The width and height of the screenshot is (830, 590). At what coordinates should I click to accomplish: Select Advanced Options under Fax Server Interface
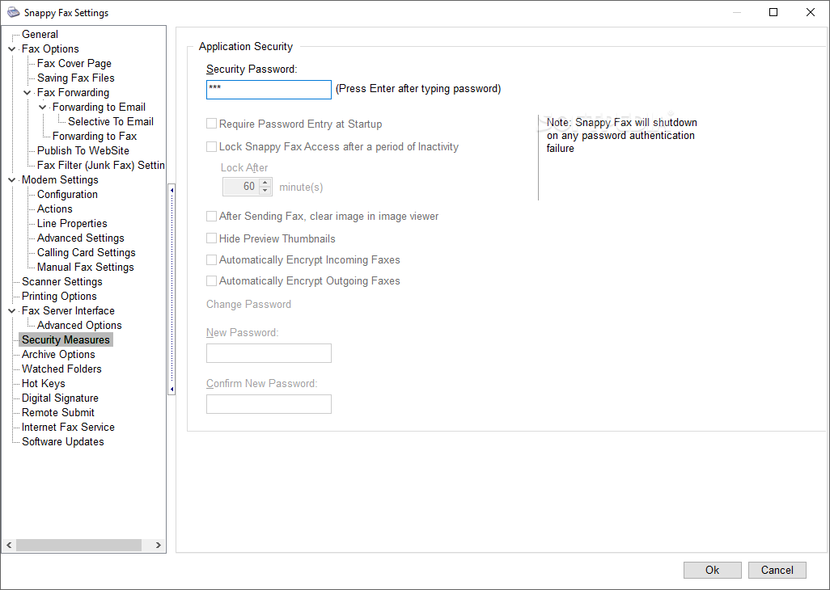[x=79, y=325]
